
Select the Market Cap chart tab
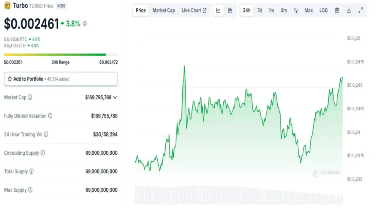click(x=163, y=10)
